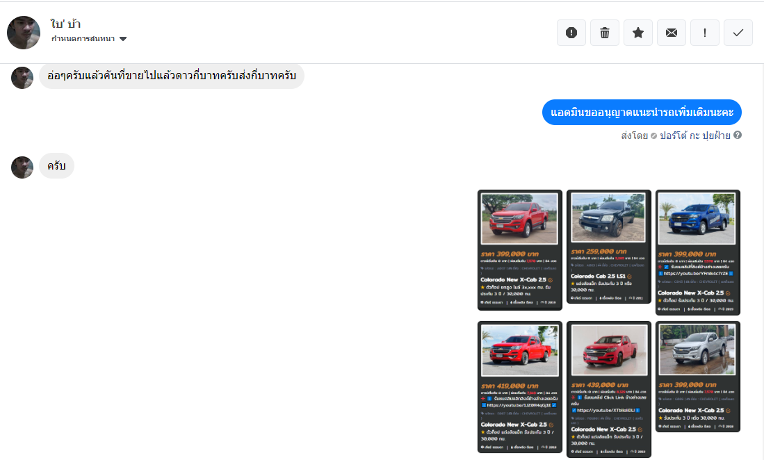Open the กำหนดการสนทนา dropdown arrow
This screenshot has width=764, height=460.
pyautogui.click(x=123, y=39)
